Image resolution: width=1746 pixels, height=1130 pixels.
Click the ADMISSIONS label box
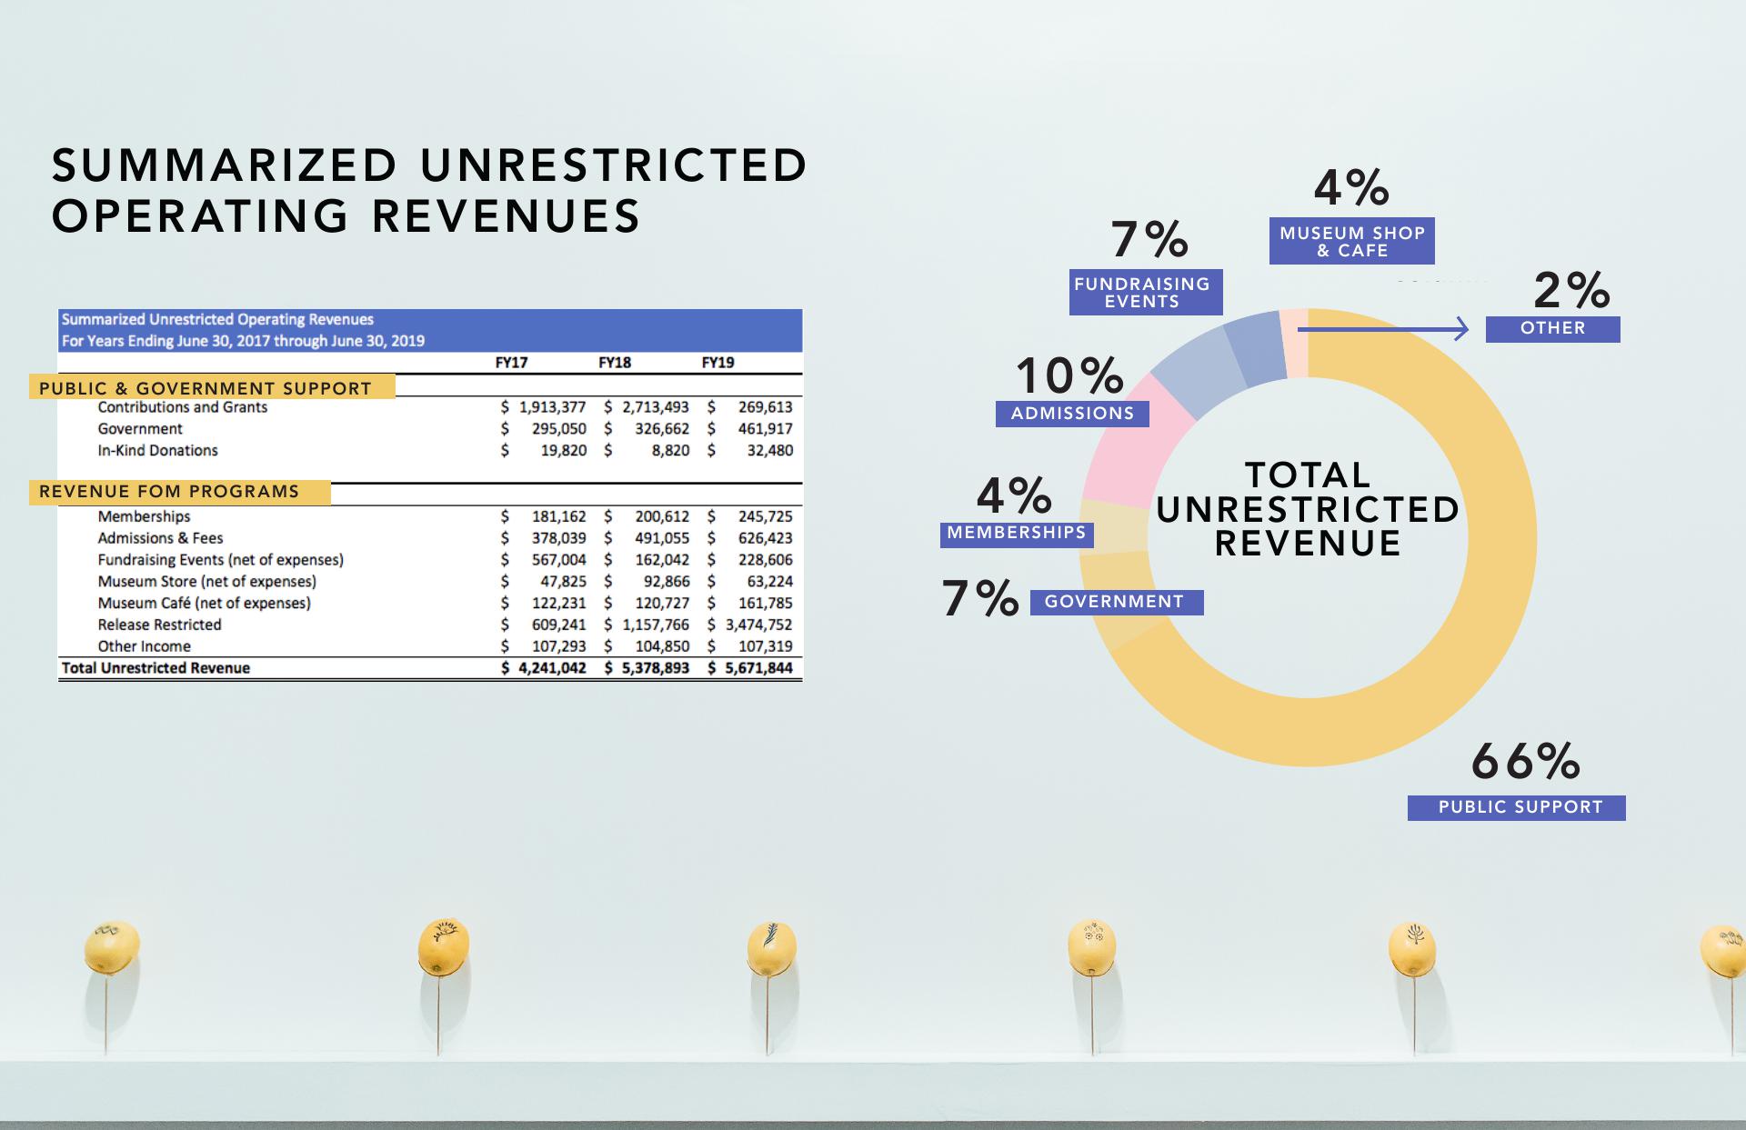coord(1072,414)
